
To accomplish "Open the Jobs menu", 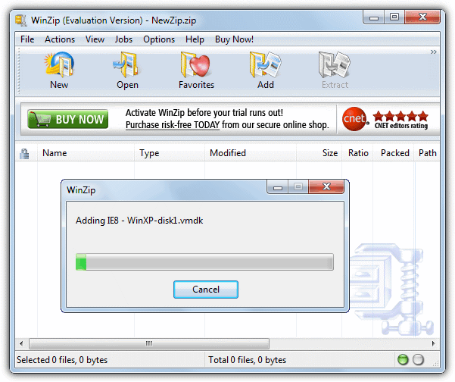I will point(123,39).
